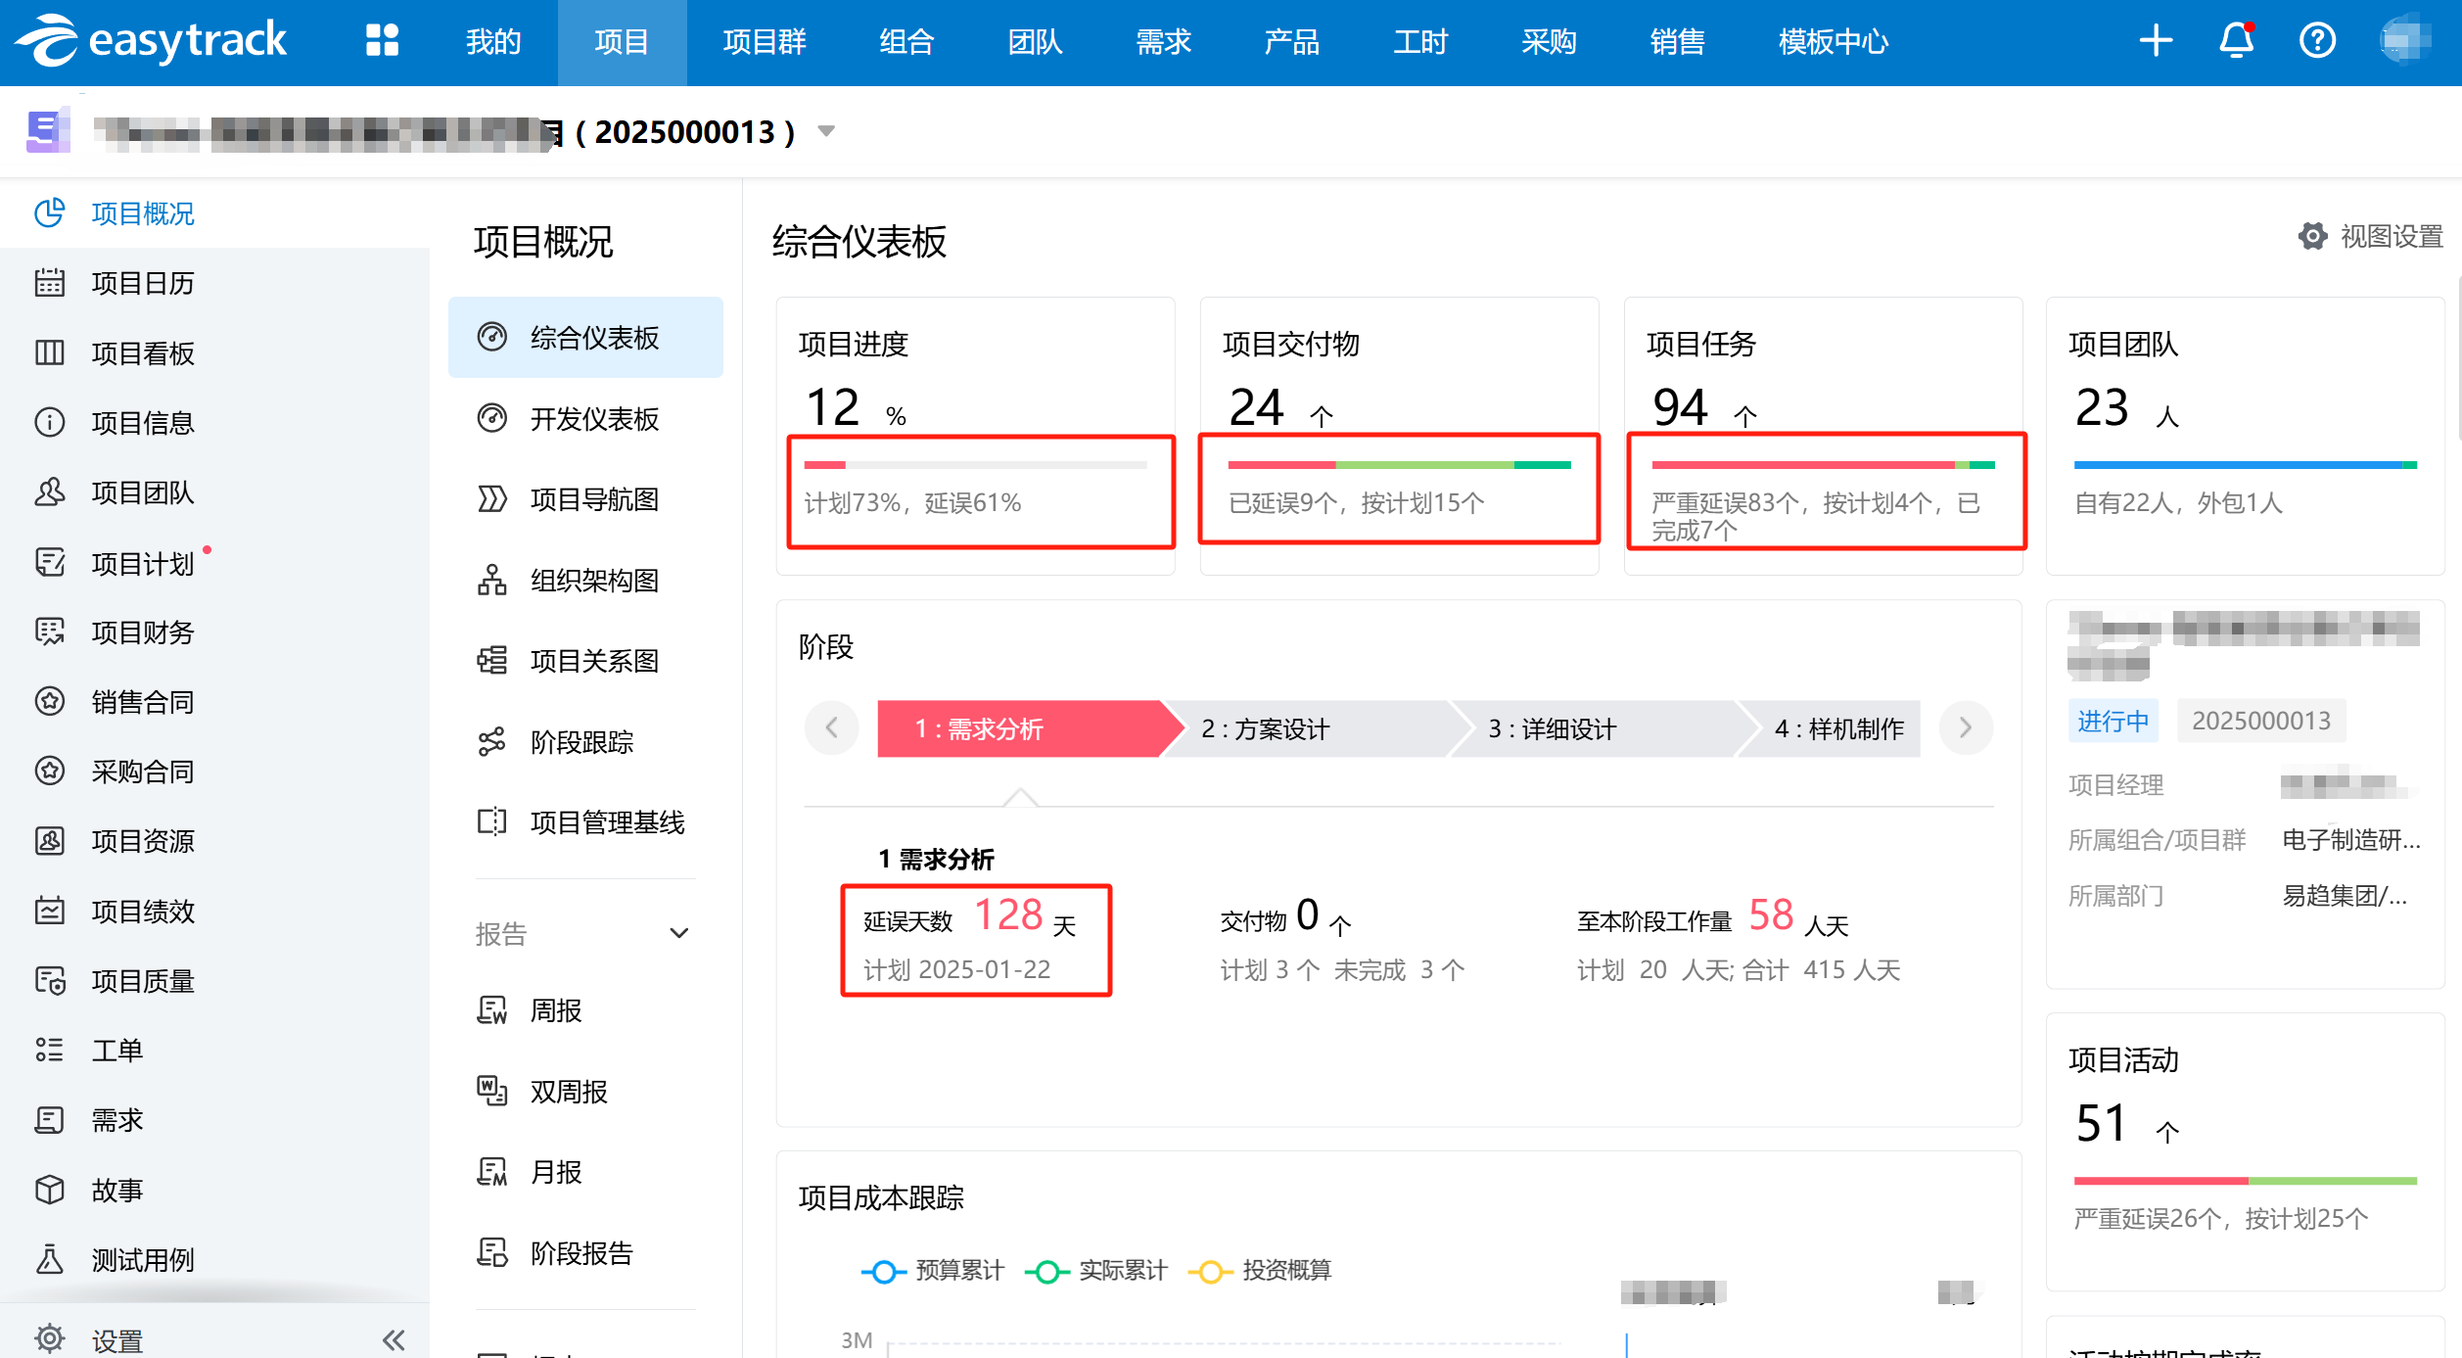Viewport: 2462px width, 1358px height.
Task: Click the easytrack logo
Action: tap(150, 41)
